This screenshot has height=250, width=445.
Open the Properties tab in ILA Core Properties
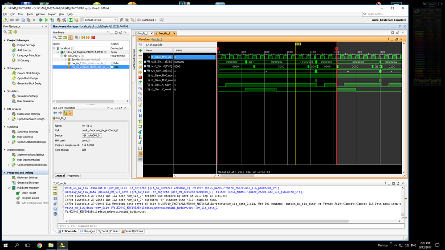pyautogui.click(x=73, y=176)
